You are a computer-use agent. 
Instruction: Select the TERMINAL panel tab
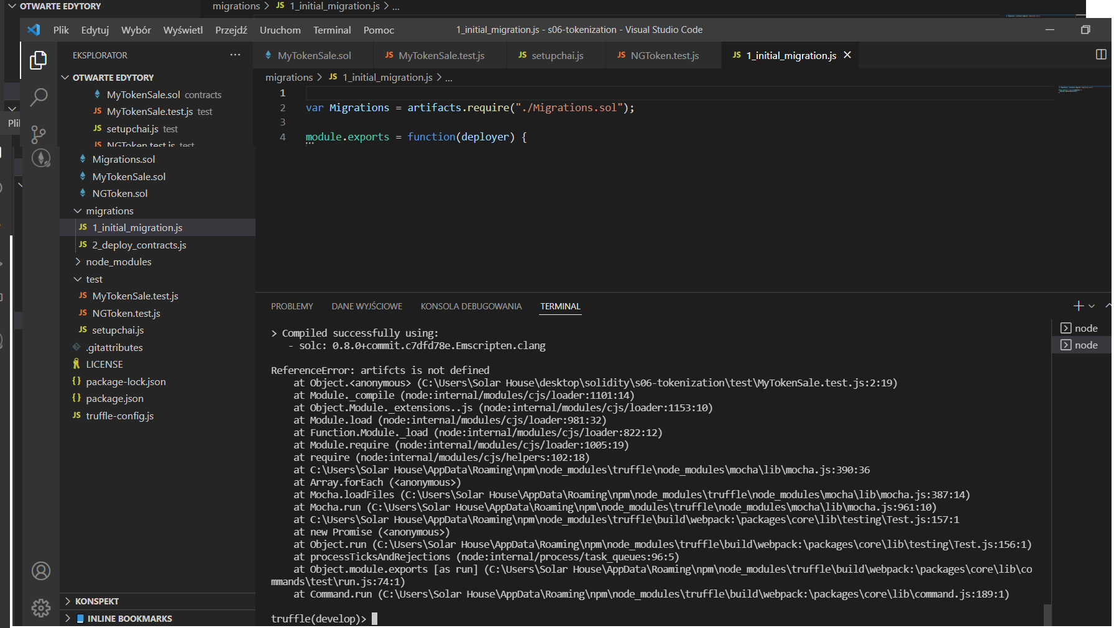[560, 306]
